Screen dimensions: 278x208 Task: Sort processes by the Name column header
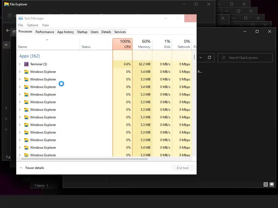(x=48, y=44)
